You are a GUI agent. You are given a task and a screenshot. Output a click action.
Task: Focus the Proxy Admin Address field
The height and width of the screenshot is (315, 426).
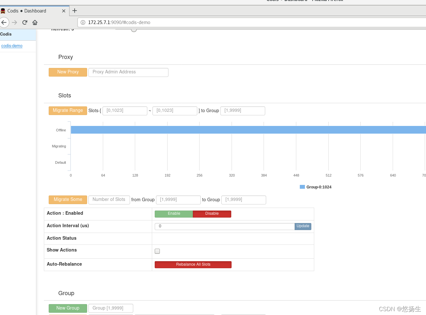(x=128, y=72)
